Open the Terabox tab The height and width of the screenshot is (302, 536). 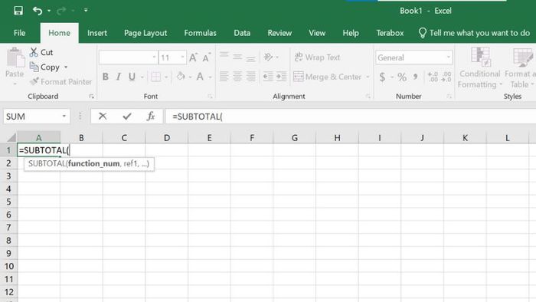[x=390, y=33]
